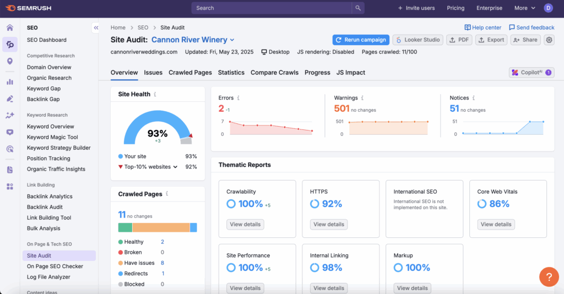Viewport: 564px width, 294px height.
Task: Switch to the Compare Crawls tab
Action: click(x=274, y=73)
